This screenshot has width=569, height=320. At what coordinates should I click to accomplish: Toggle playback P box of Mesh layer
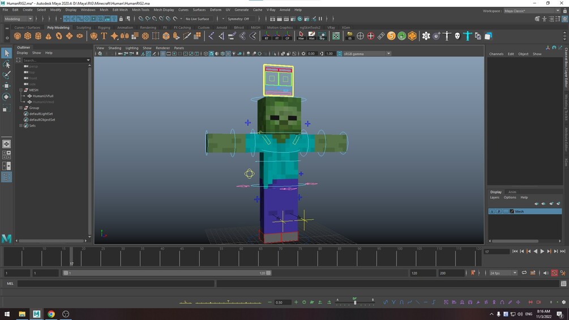pos(499,211)
